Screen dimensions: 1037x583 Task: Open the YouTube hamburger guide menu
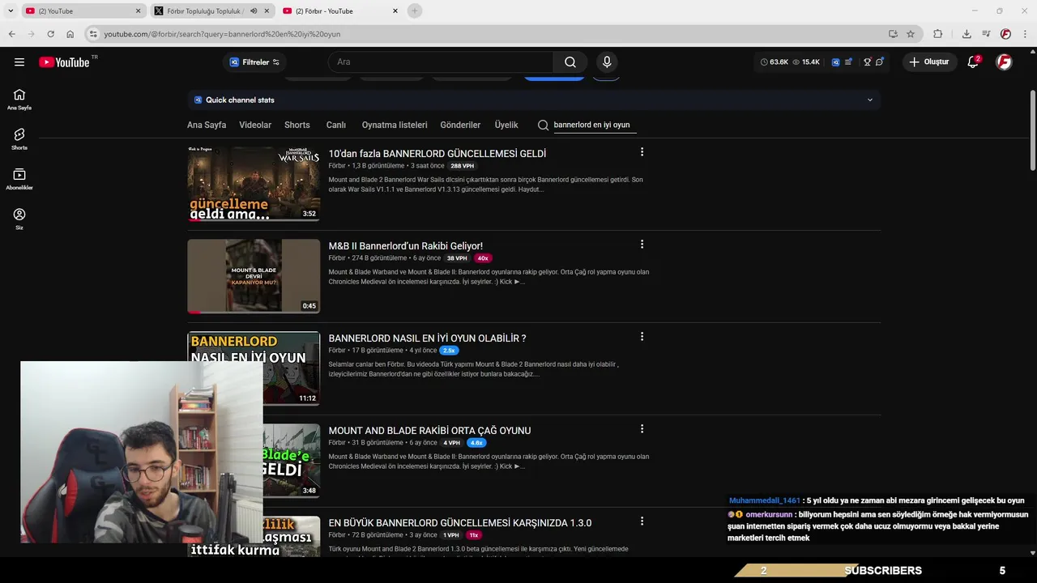19,62
